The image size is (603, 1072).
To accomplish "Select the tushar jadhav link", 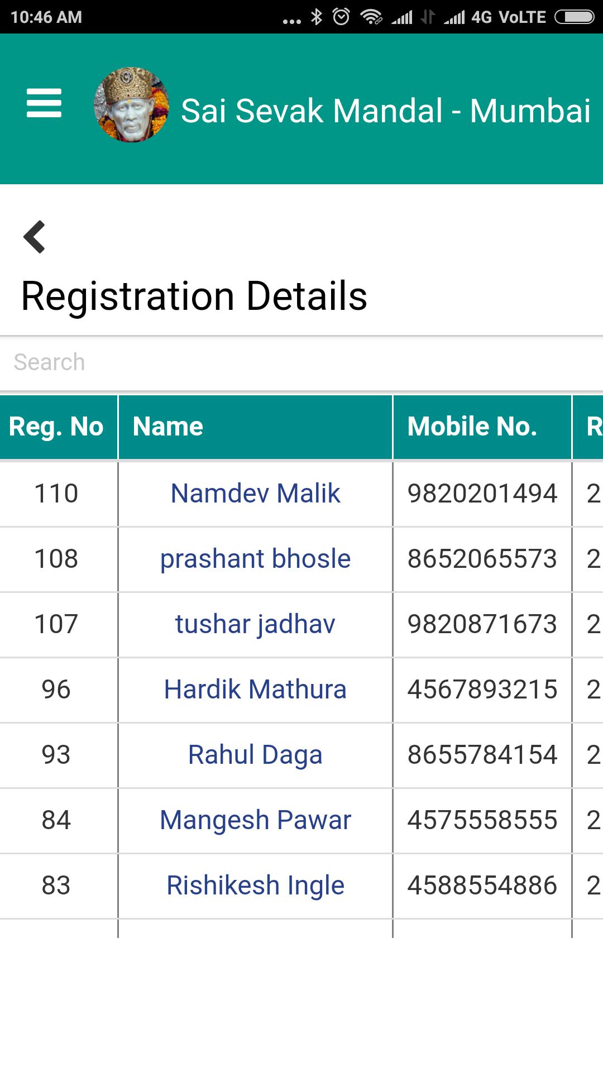I will 255,624.
